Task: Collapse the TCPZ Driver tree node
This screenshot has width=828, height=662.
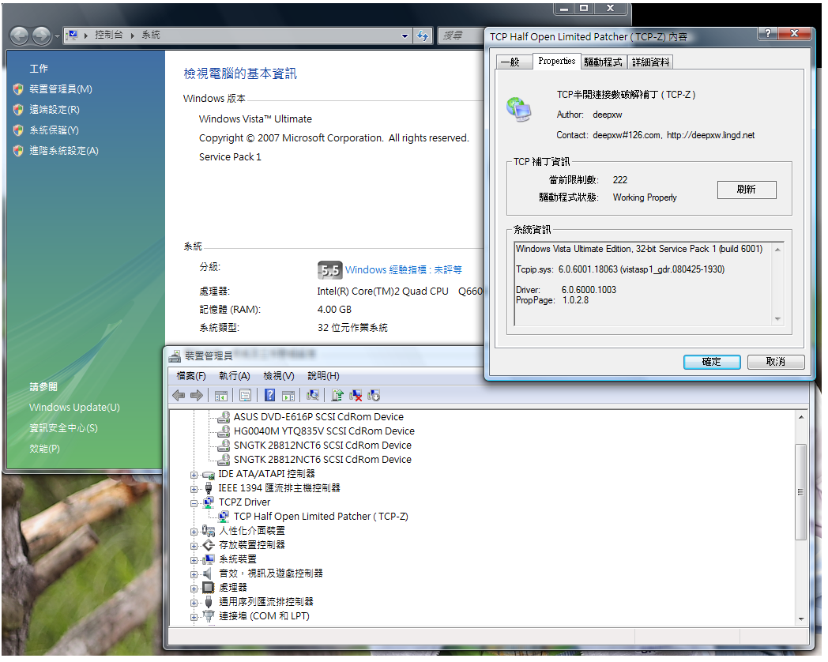Action: (194, 502)
